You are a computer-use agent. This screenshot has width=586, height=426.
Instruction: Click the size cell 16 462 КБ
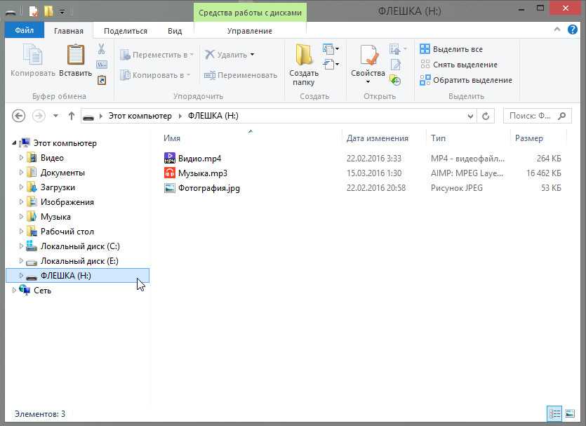coord(544,173)
